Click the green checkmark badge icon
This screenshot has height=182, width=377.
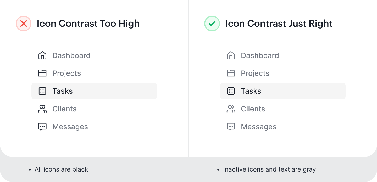212,24
